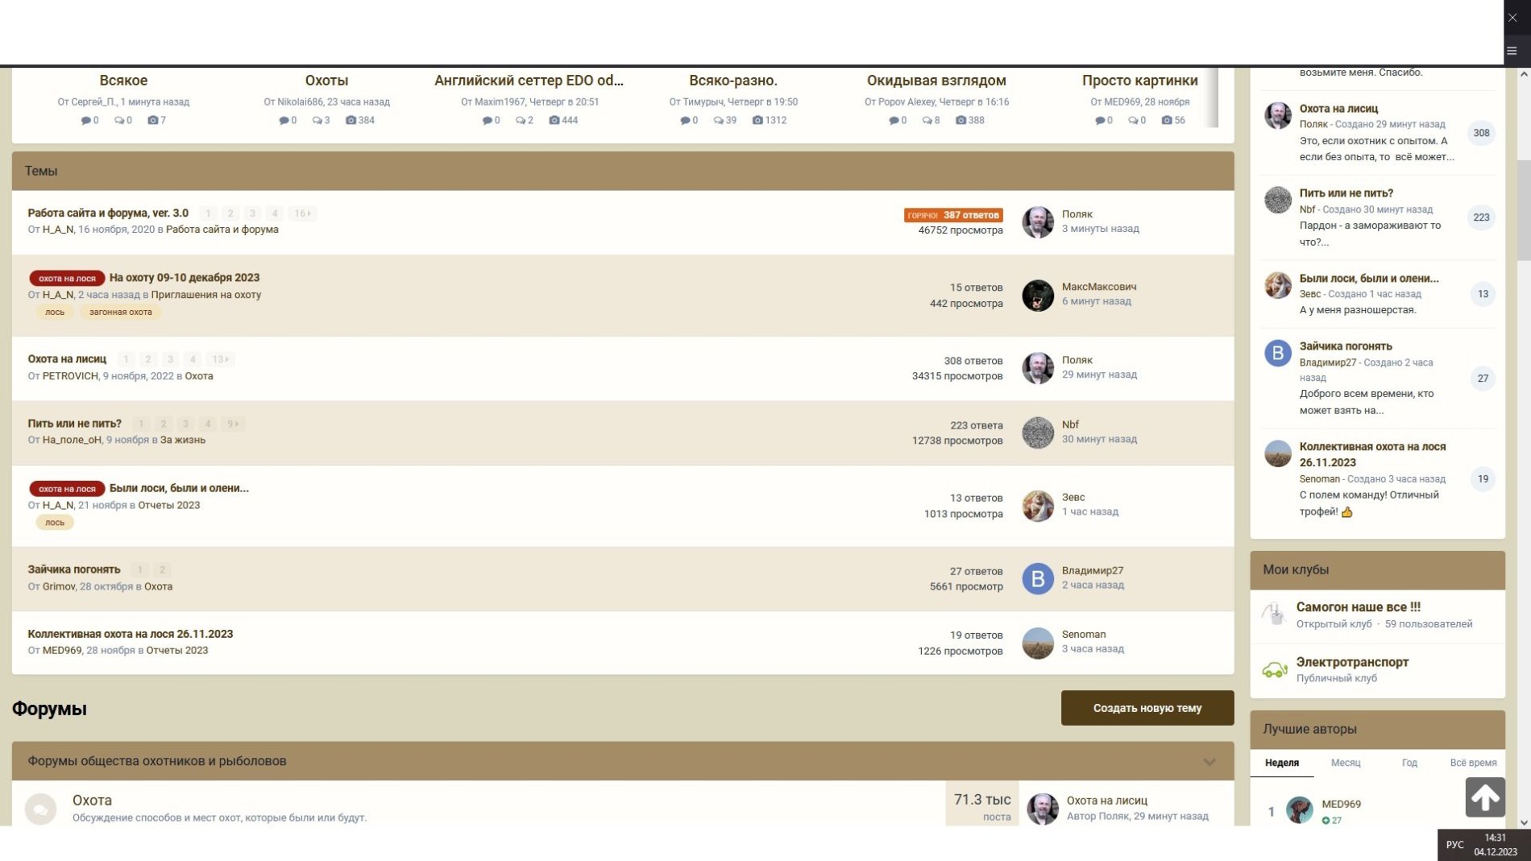Open topic На охоту 09-10 декабря 2023

[x=185, y=278]
